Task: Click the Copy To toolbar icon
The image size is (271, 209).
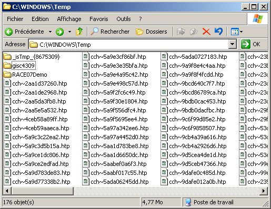Action: 194,32
